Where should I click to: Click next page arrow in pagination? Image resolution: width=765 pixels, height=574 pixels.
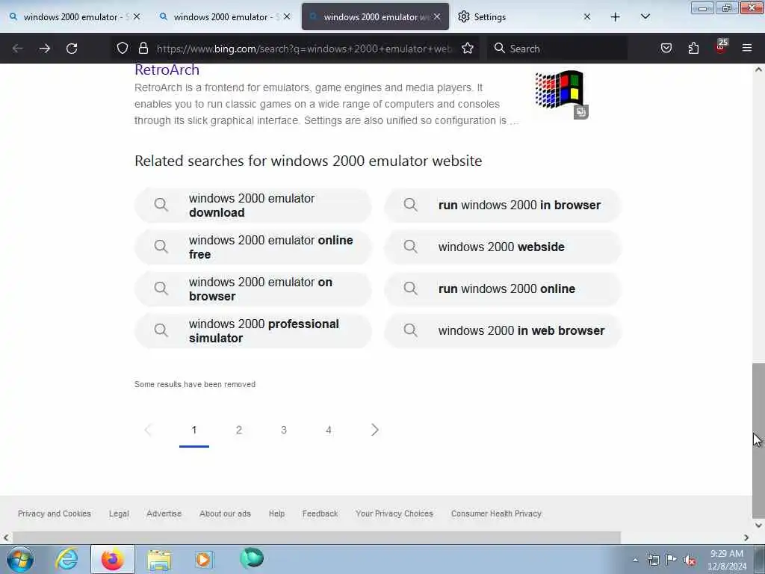click(374, 430)
